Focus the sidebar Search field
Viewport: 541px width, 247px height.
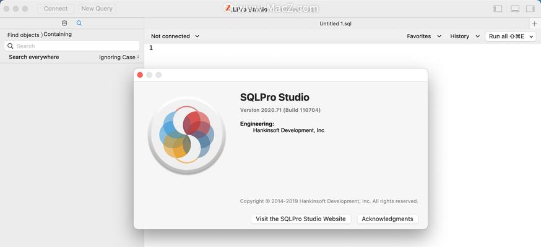coord(72,46)
